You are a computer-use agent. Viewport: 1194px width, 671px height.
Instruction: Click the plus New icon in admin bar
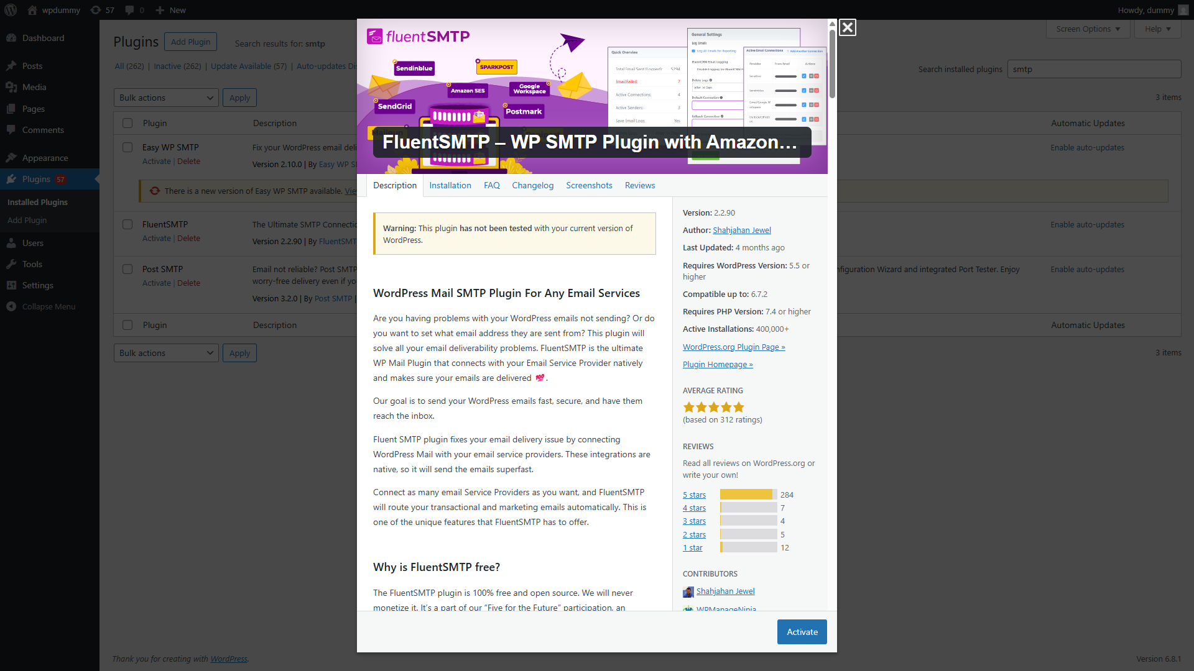(160, 10)
